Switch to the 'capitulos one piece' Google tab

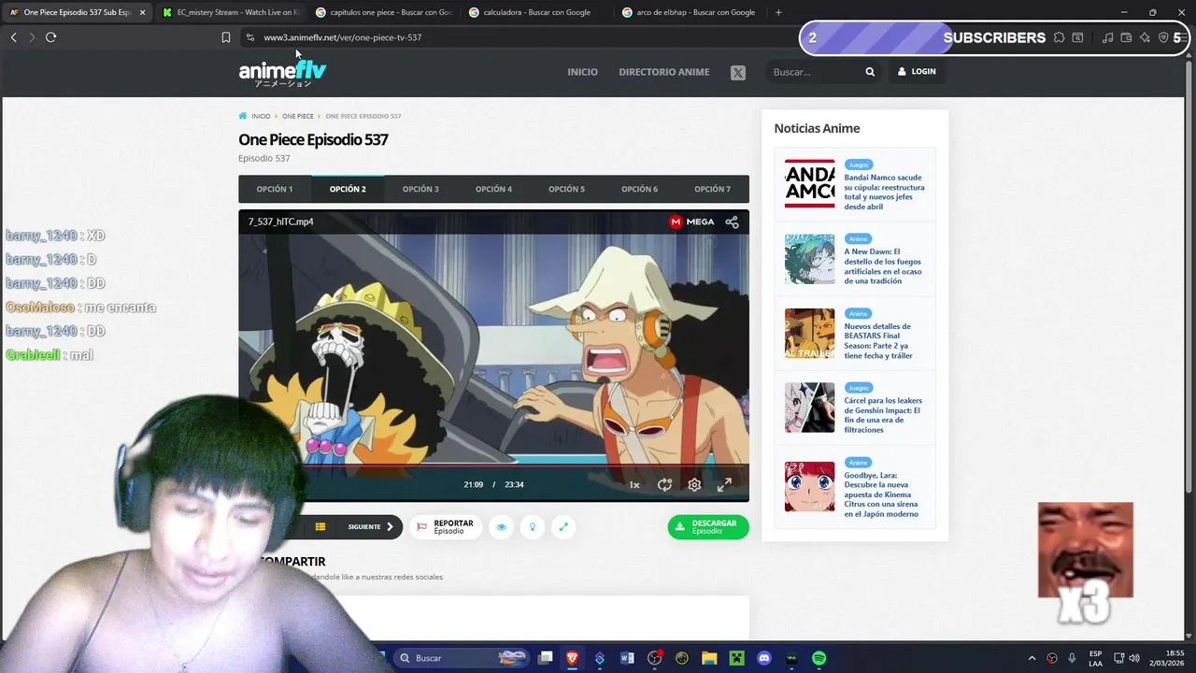[x=383, y=12]
